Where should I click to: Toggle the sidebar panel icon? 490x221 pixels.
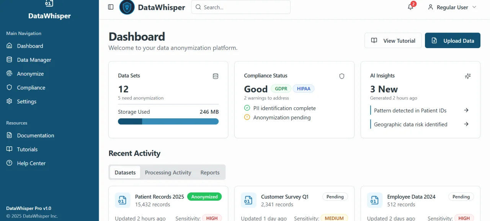[111, 7]
